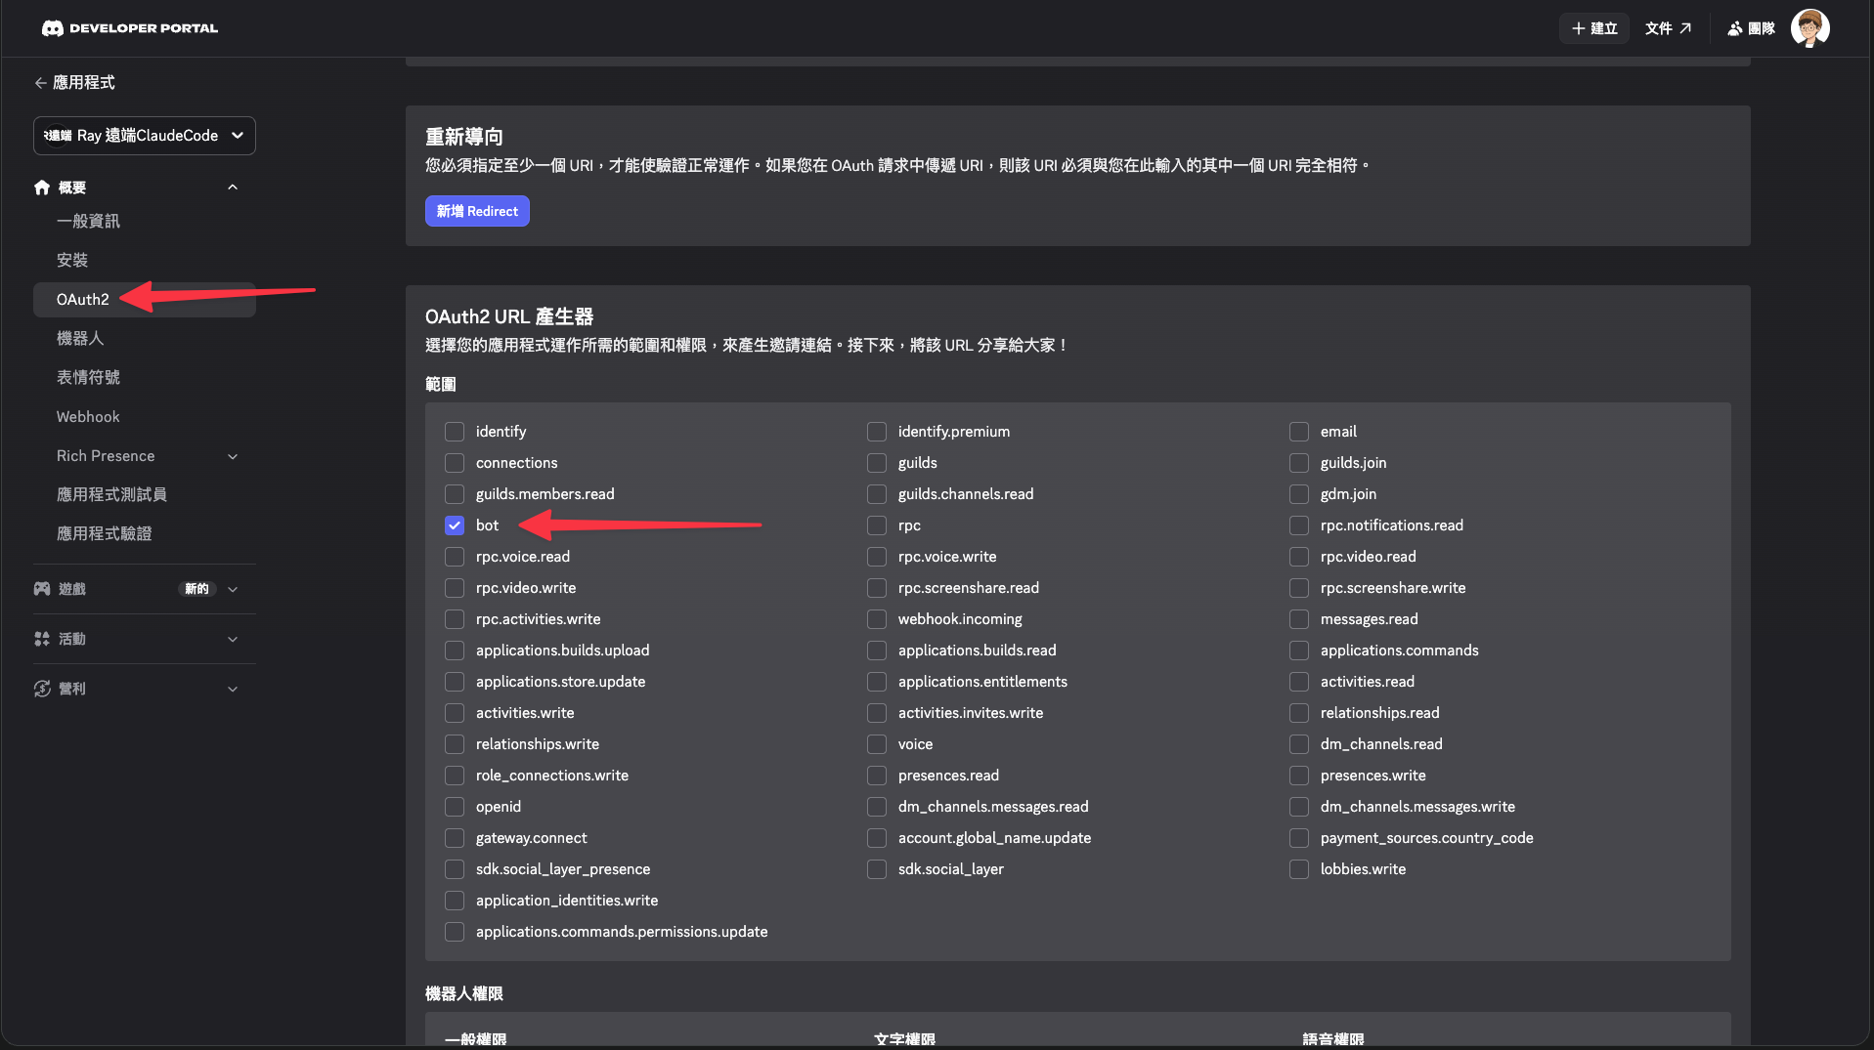Collapse the 概要 section chevron
1874x1050 pixels.
tap(233, 188)
